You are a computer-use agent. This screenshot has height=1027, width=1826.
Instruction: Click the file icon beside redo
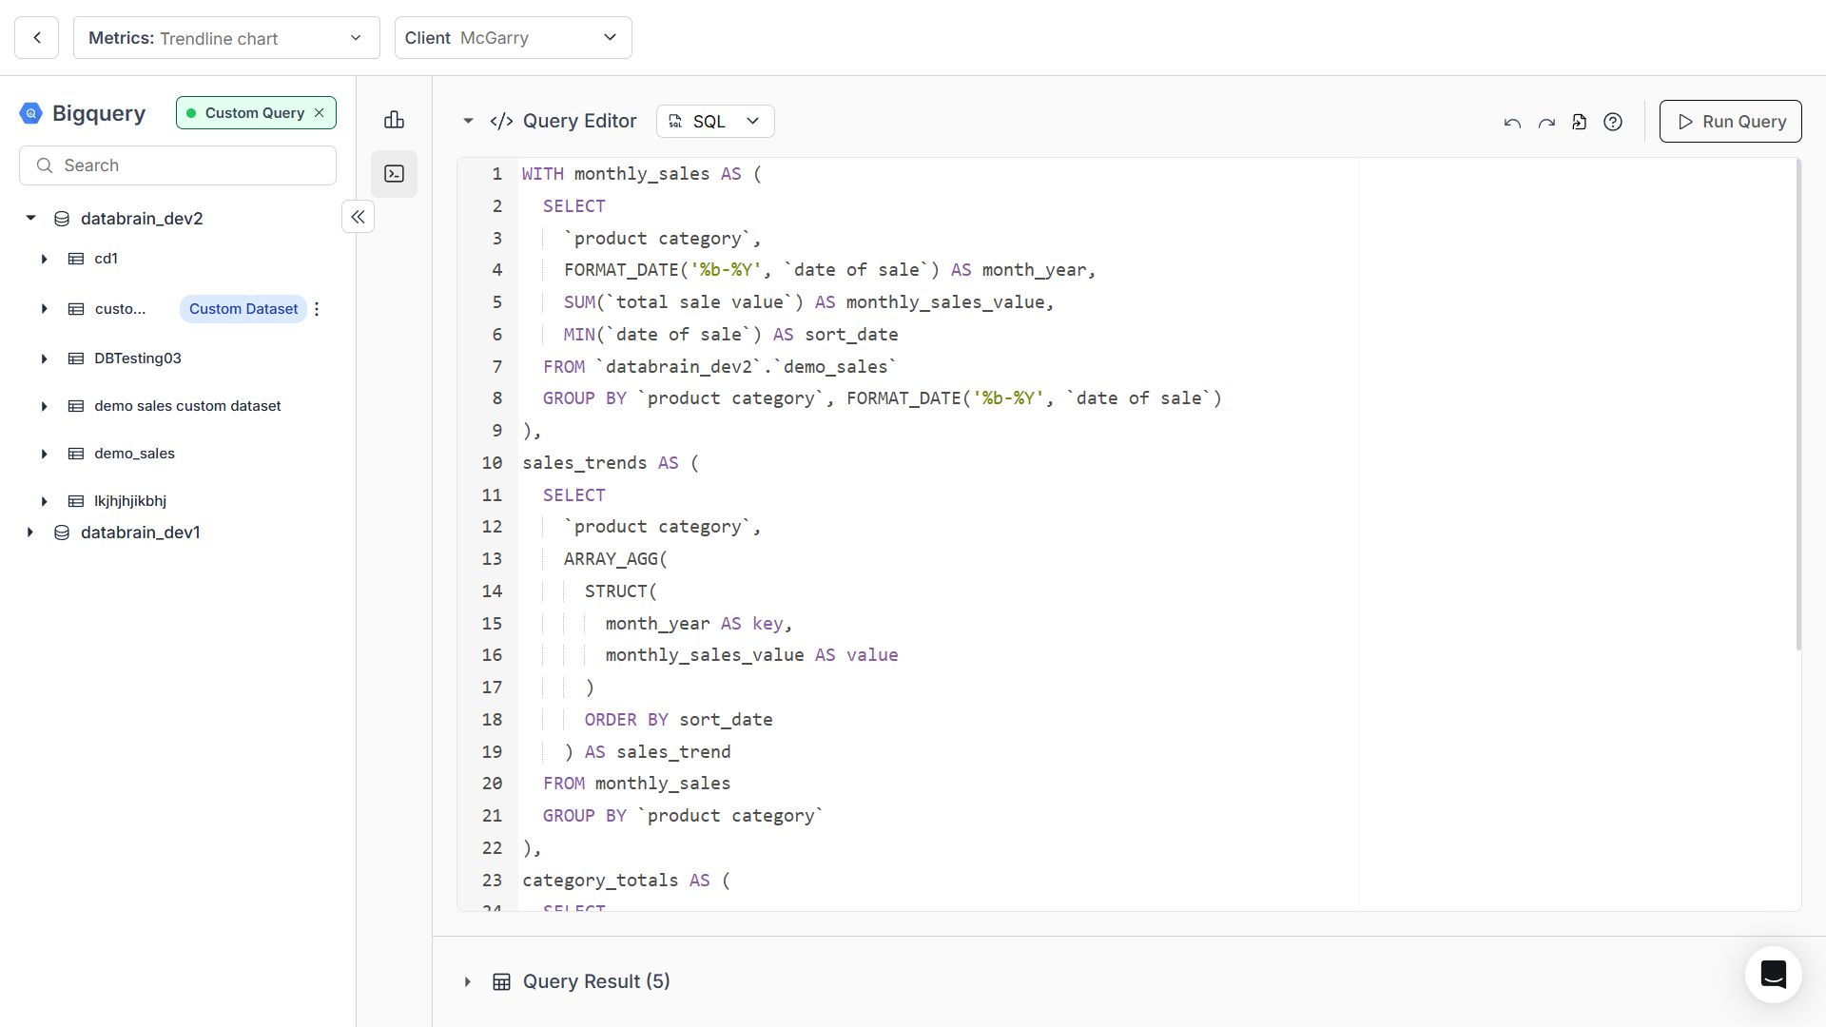1580,122
